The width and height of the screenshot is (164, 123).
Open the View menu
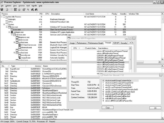click(x=15, y=6)
